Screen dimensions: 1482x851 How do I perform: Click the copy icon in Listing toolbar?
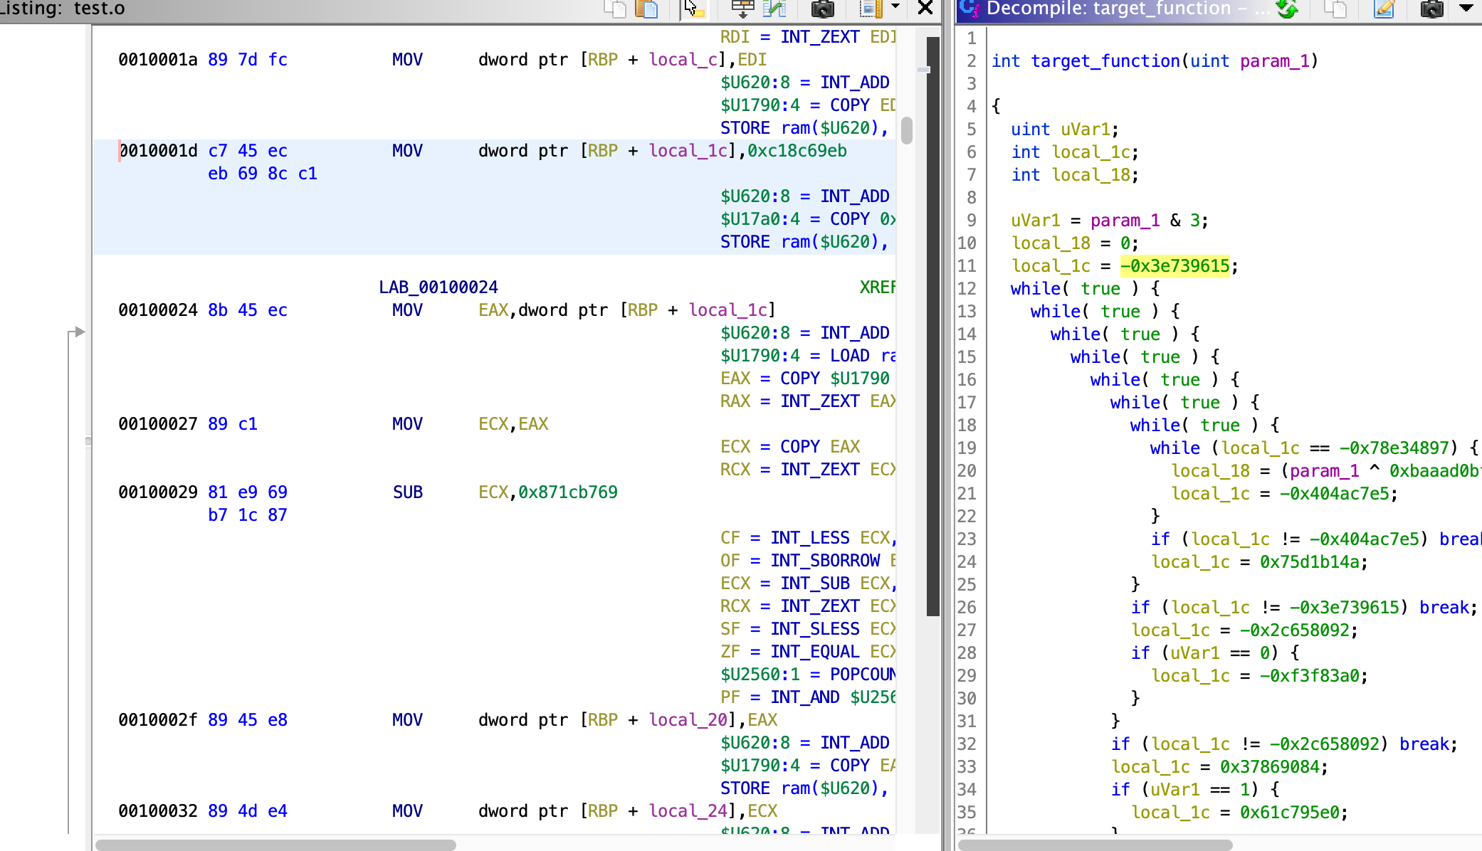614,9
